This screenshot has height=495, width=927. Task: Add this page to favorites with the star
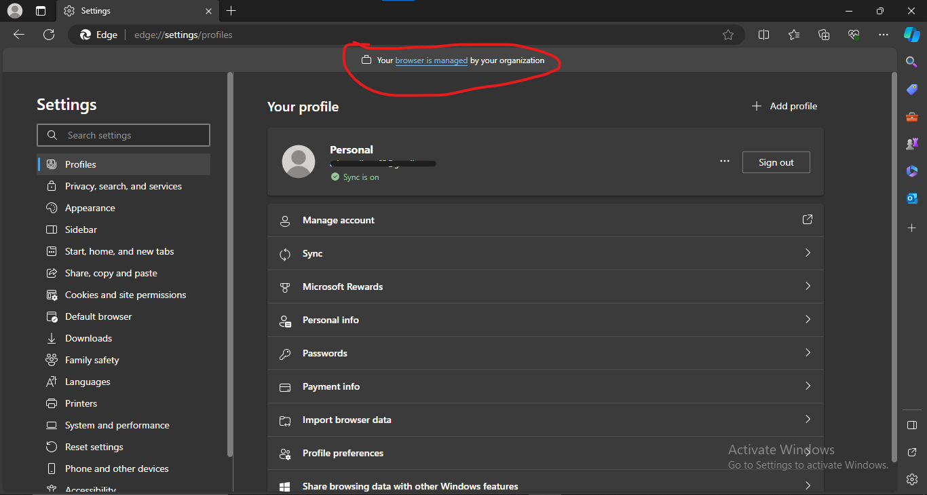click(x=728, y=35)
